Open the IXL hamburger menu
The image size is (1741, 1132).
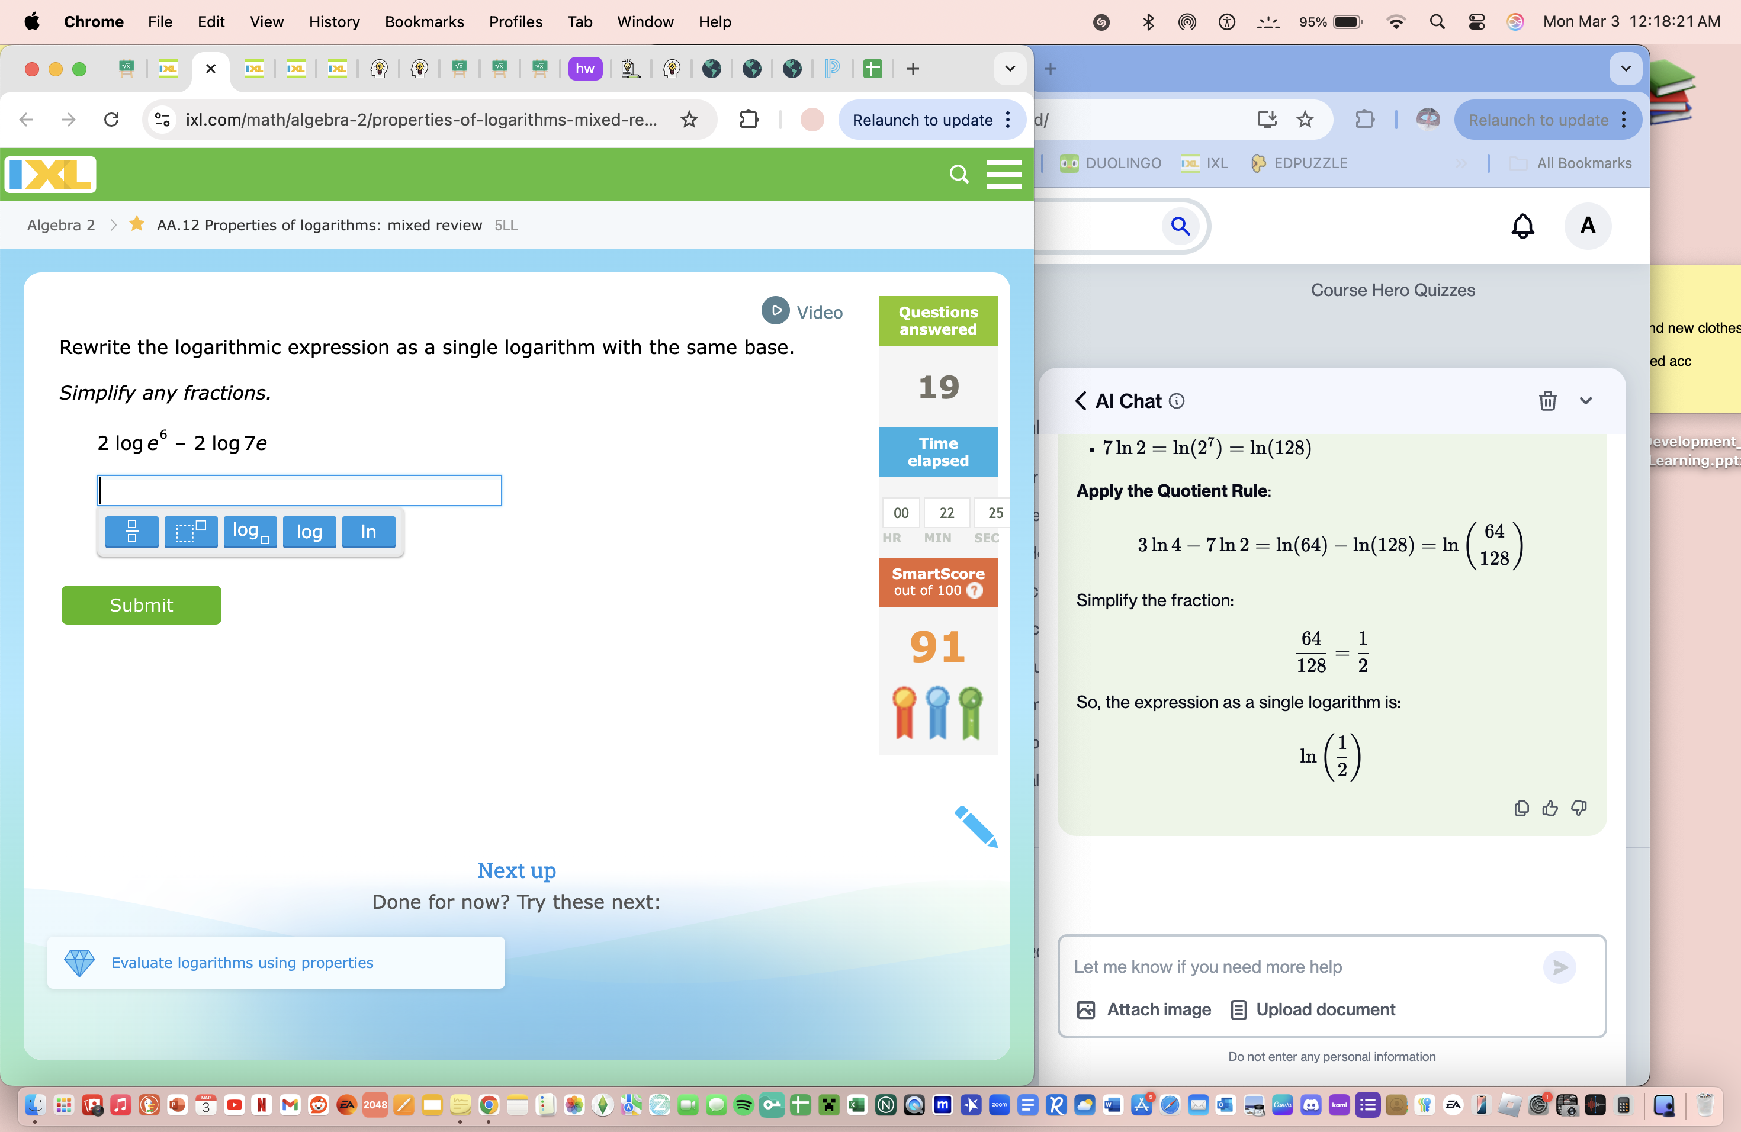[1004, 174]
